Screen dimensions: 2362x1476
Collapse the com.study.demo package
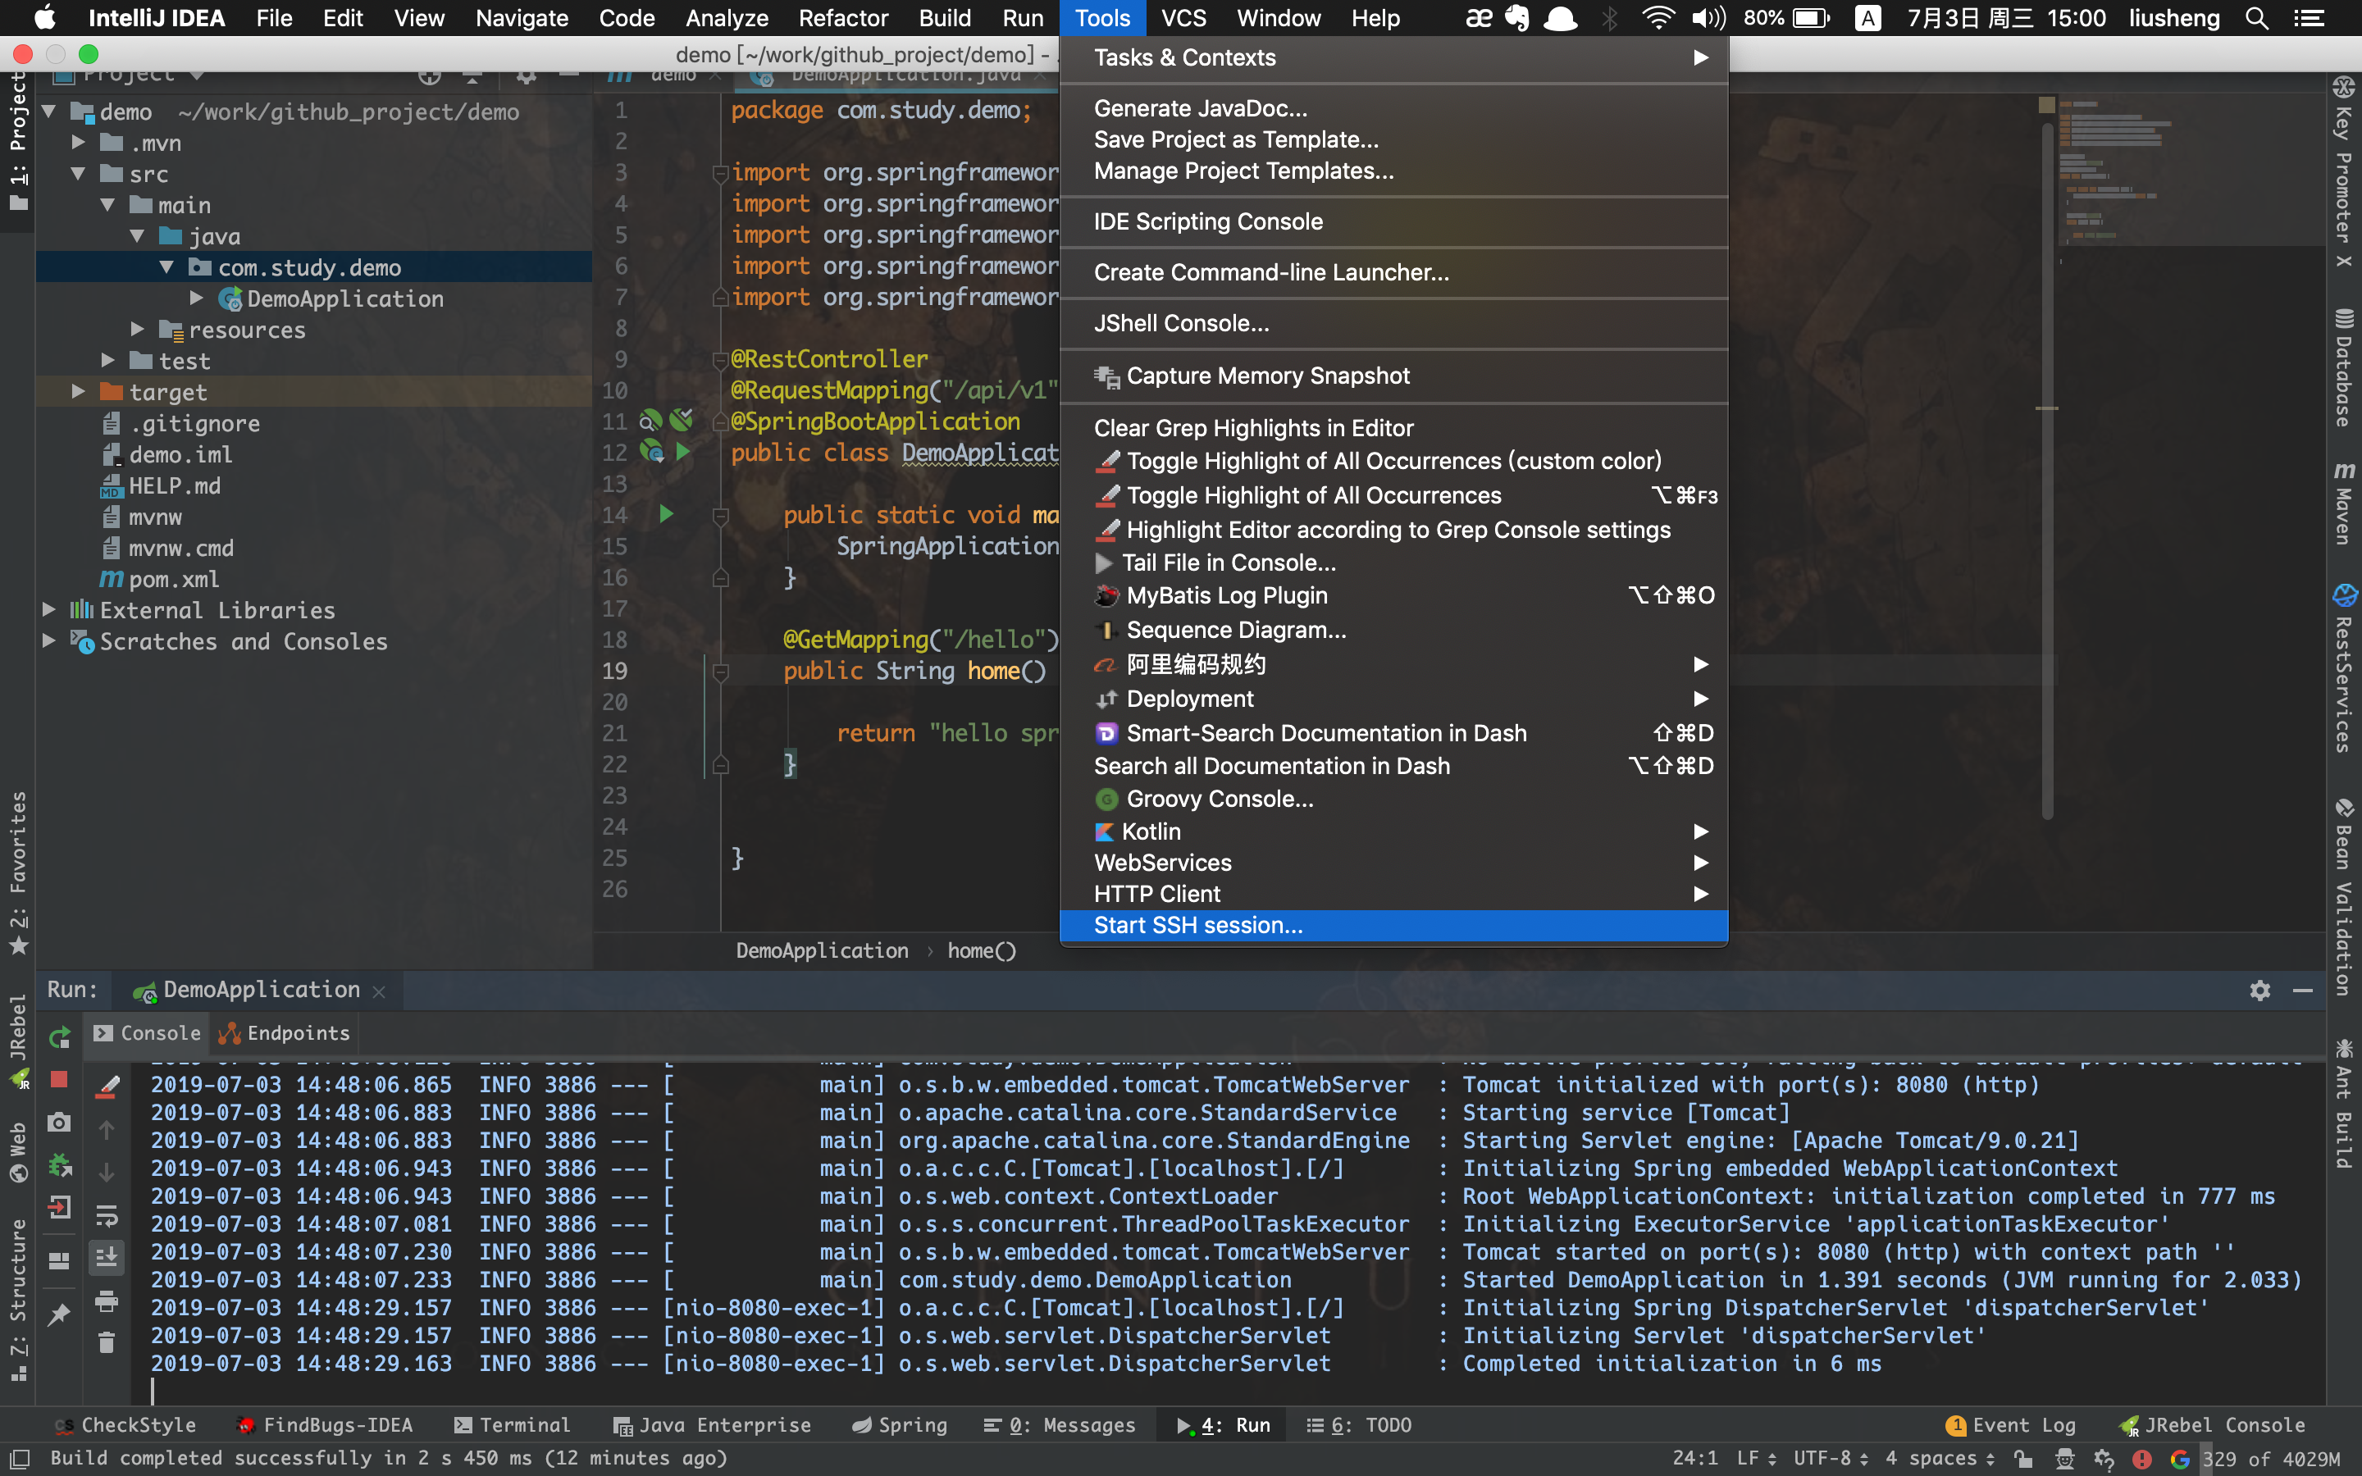point(166,266)
